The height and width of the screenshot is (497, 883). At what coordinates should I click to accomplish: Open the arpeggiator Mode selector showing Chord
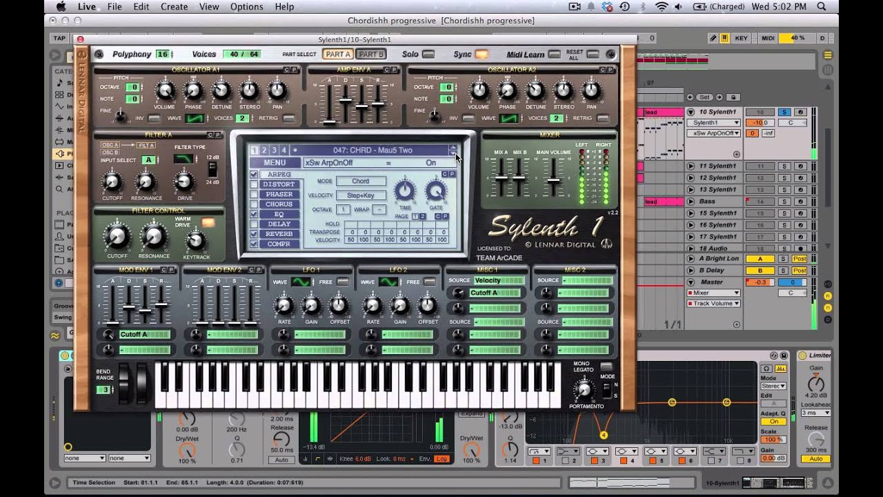(x=361, y=181)
